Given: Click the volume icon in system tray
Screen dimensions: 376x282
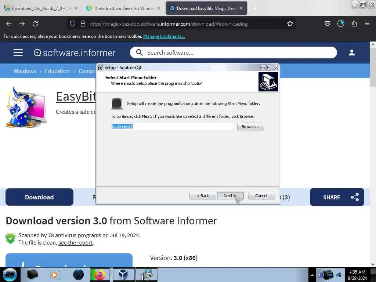Looking at the screenshot, I should (339, 275).
